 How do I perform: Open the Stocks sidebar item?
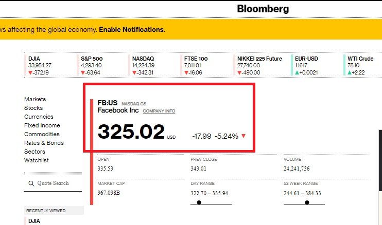pyautogui.click(x=33, y=108)
